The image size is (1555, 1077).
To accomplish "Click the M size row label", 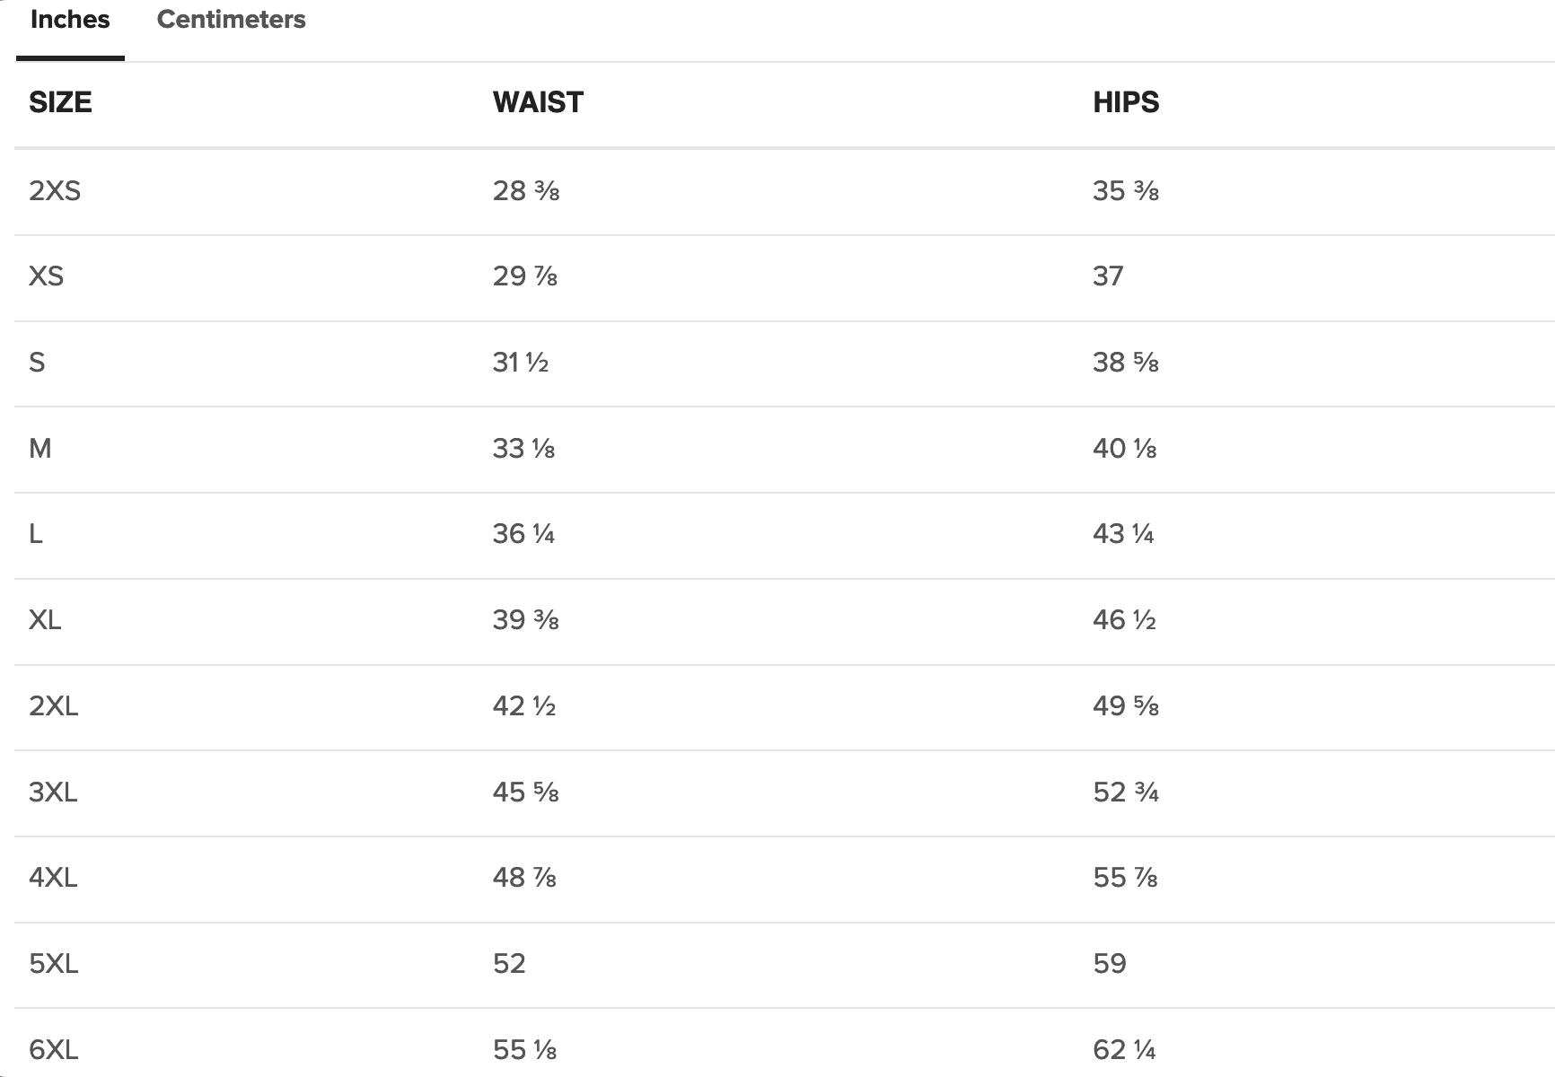I will (x=40, y=448).
